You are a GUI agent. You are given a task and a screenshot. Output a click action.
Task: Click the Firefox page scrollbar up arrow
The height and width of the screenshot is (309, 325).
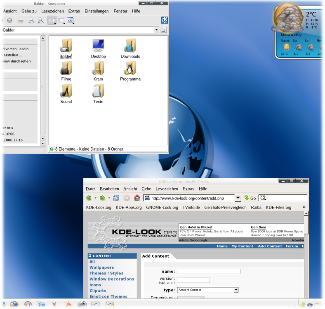coord(306,213)
